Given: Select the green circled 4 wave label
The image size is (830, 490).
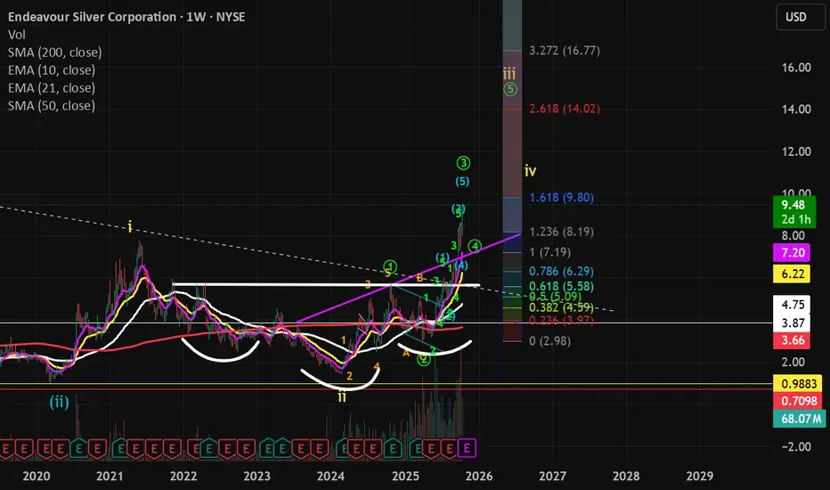Looking at the screenshot, I should (475, 246).
